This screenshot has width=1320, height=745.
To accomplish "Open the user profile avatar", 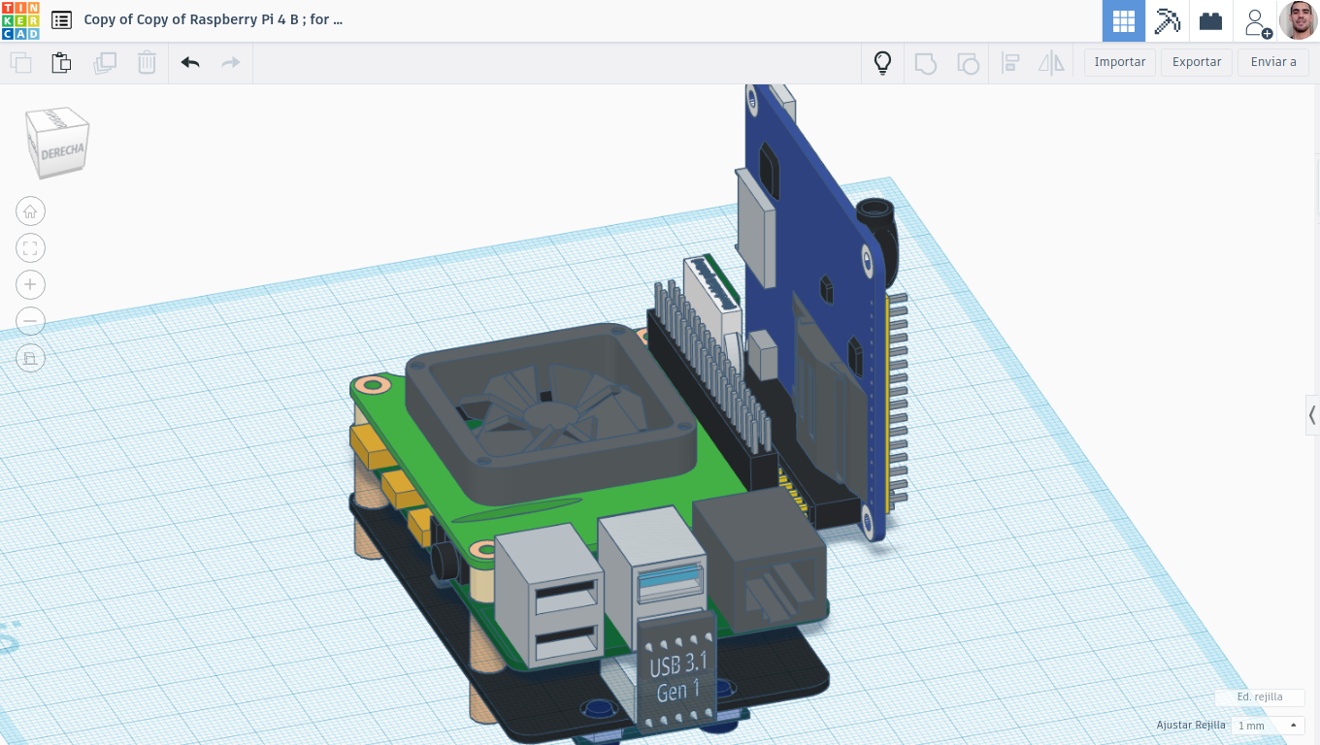I will [1298, 20].
